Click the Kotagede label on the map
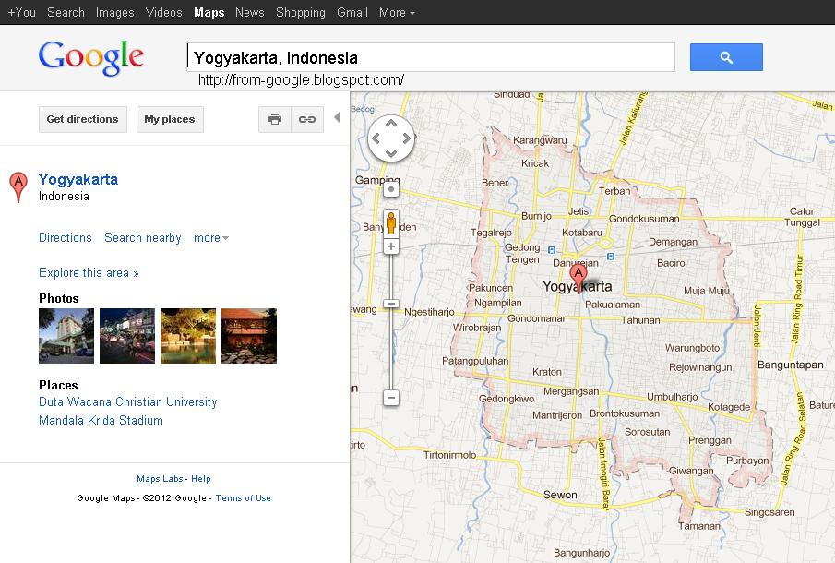This screenshot has height=563, width=835. (729, 407)
